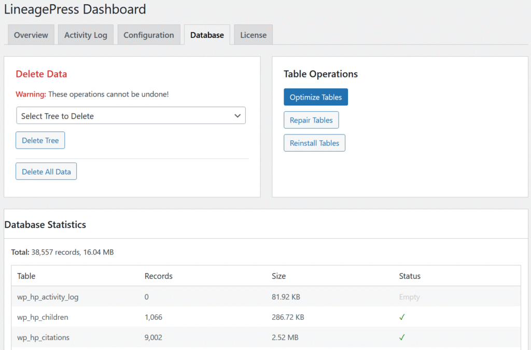This screenshot has height=350, width=531.
Task: Switch to the Overview tab
Action: click(31, 35)
